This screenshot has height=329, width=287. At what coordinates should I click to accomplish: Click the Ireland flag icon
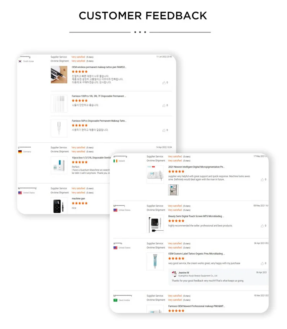[115, 161]
